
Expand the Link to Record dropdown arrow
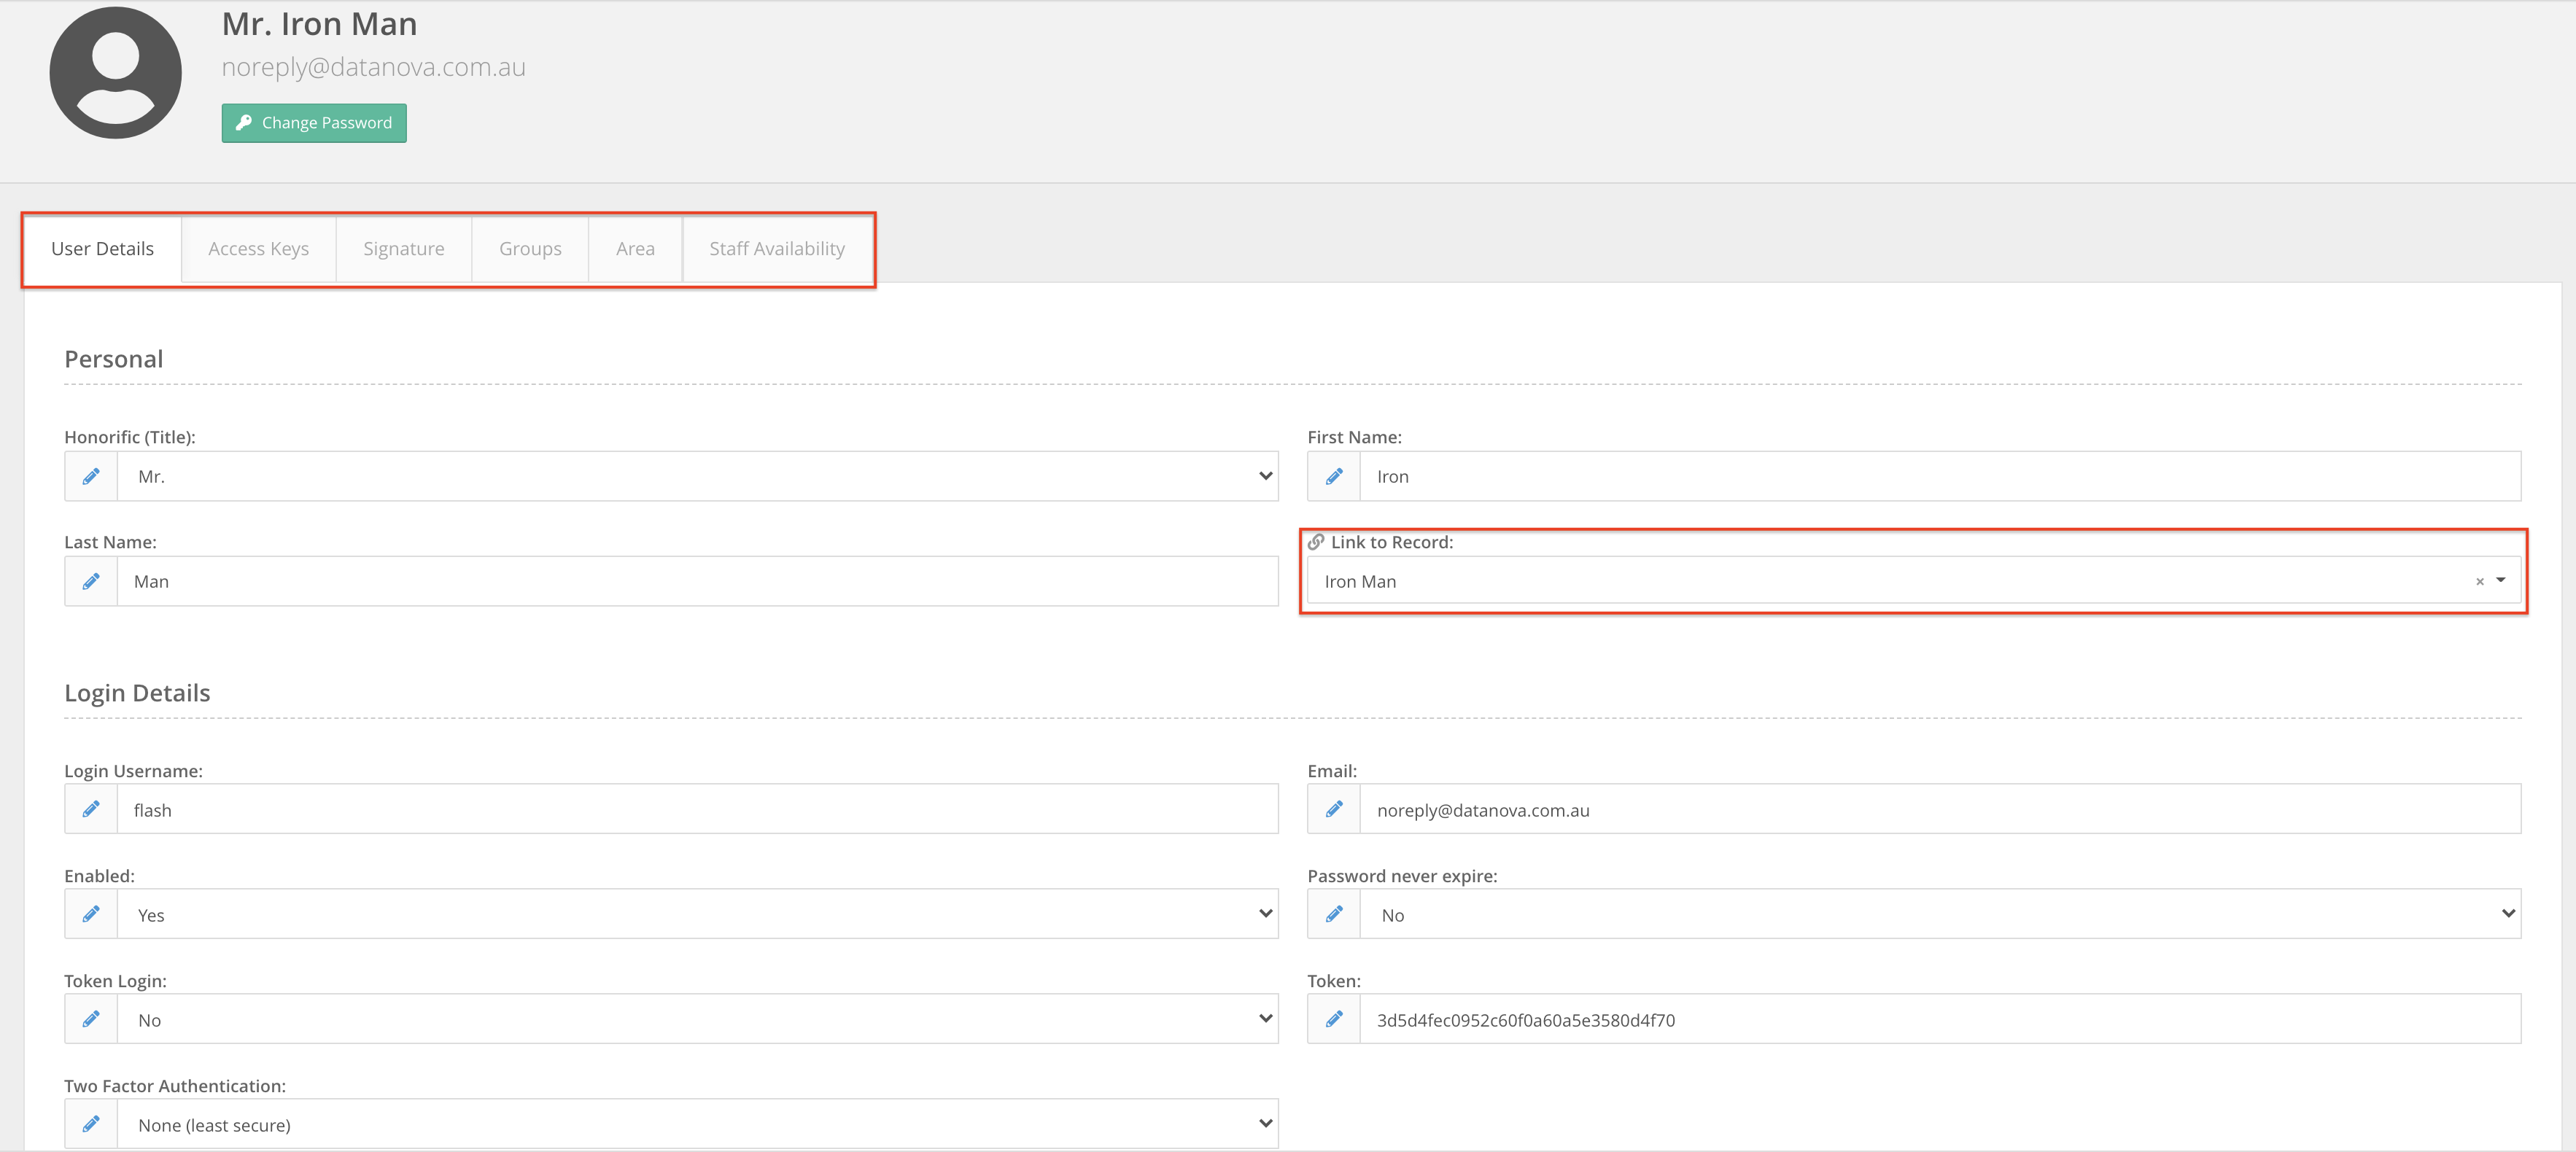click(x=2501, y=581)
